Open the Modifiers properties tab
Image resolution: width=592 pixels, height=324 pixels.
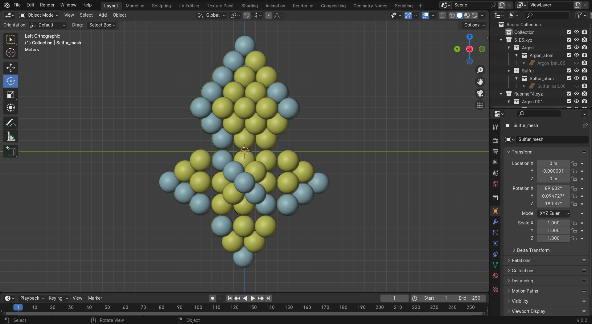tap(495, 222)
